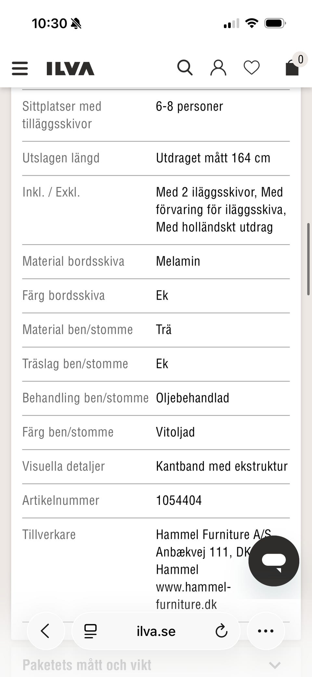312x677 pixels.
Task: Expand the Paketets mått och vikt chevron
Action: 275,665
